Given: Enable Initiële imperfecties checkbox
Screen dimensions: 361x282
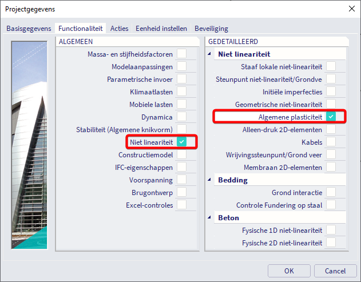Looking at the screenshot, I should (331, 92).
